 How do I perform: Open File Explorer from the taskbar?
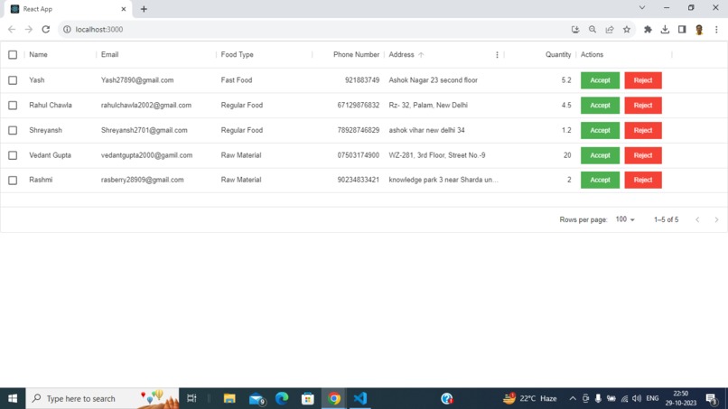[x=229, y=398]
